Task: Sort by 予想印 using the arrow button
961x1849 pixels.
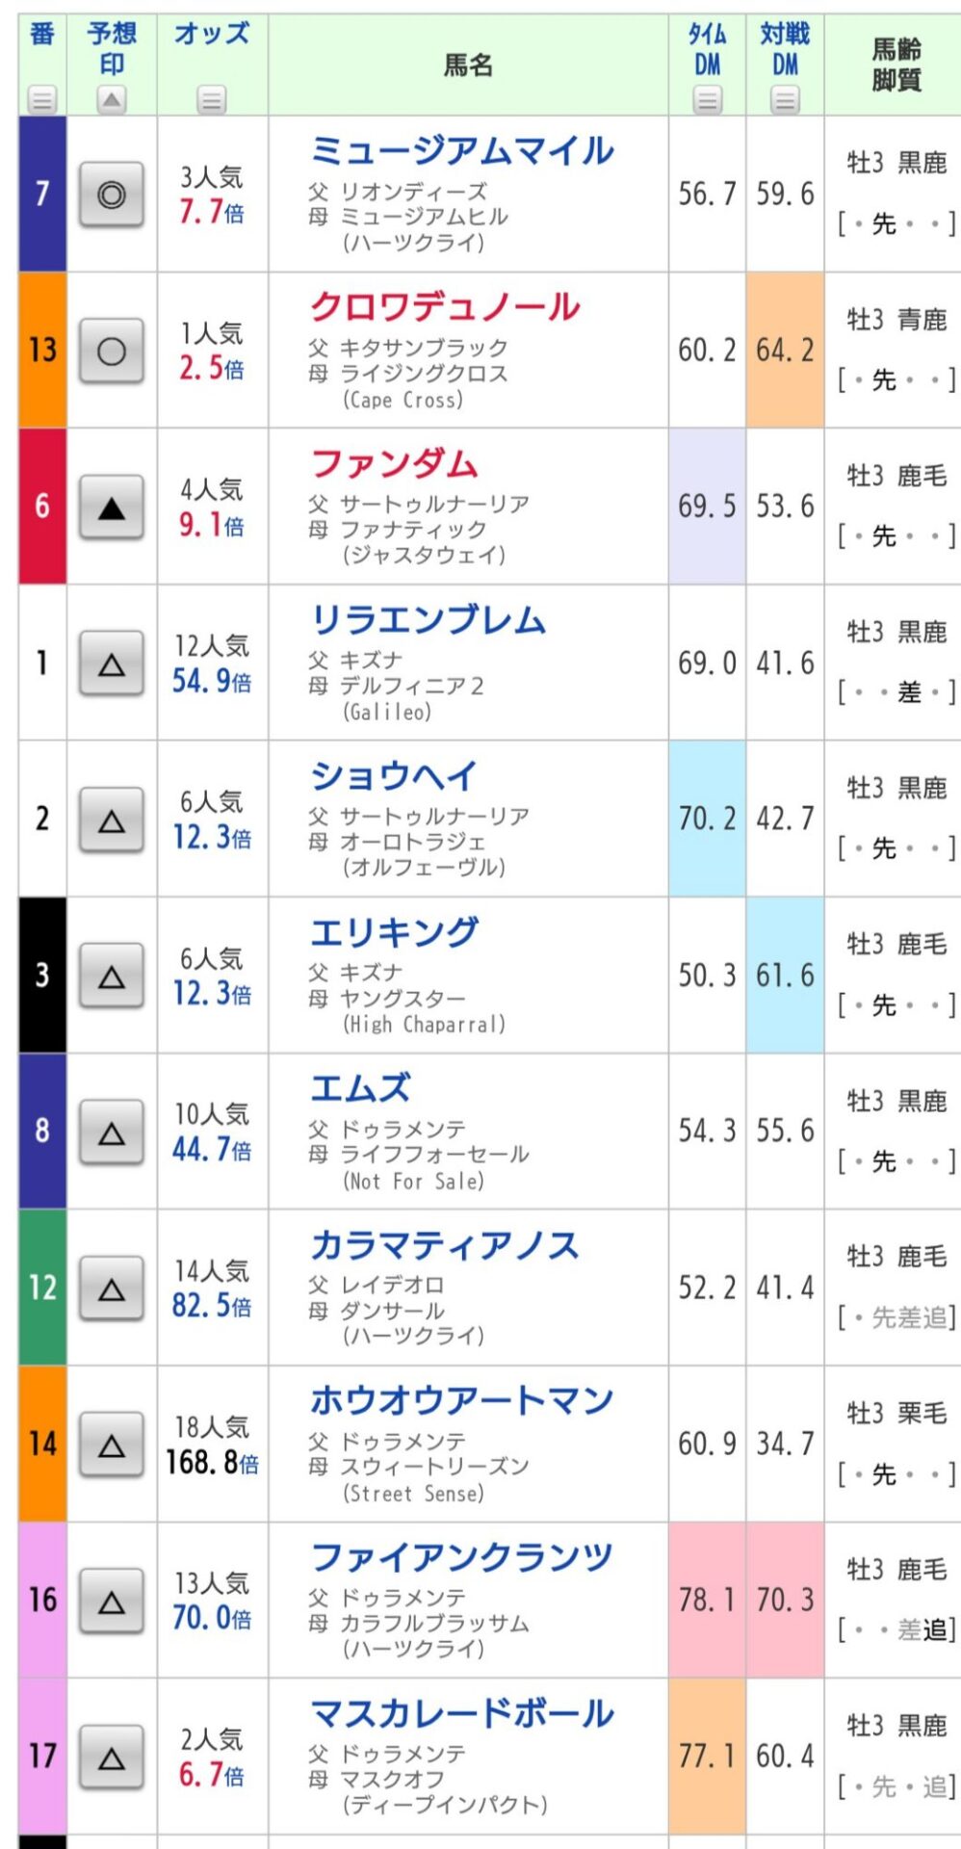Action: (112, 98)
